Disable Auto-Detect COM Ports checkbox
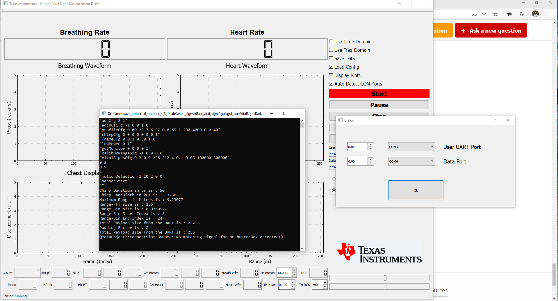 331,84
